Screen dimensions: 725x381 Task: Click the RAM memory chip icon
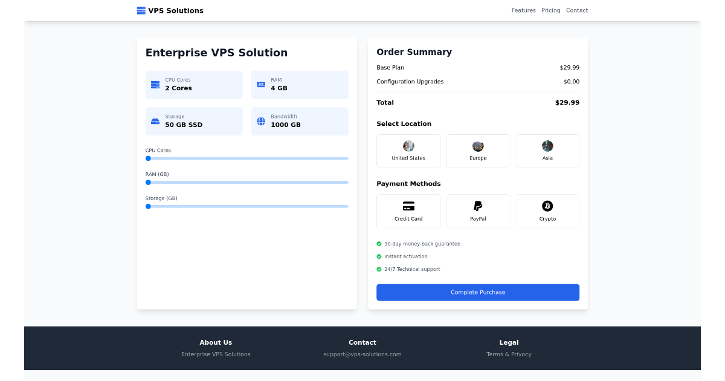pos(261,84)
